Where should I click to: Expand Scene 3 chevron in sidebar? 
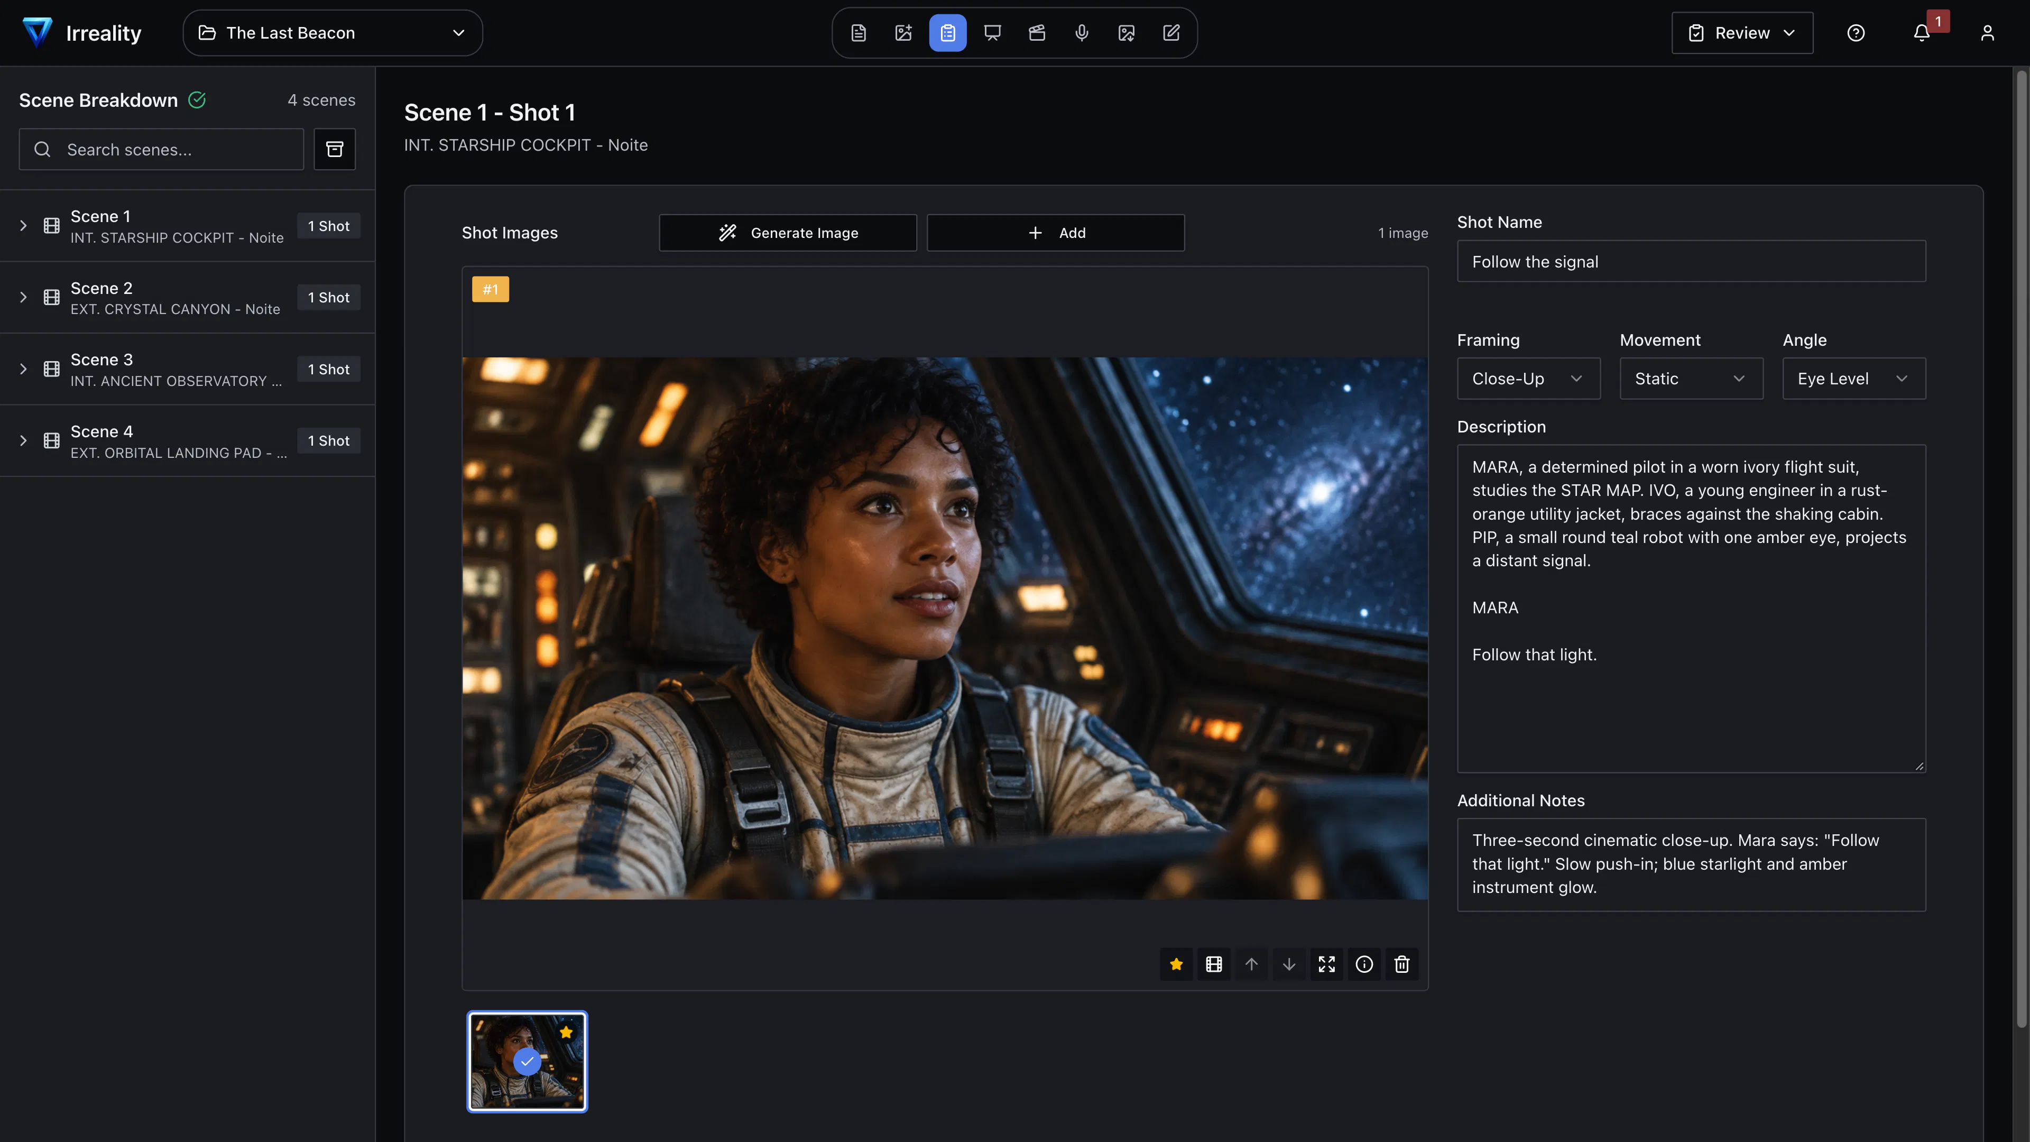pyautogui.click(x=23, y=369)
